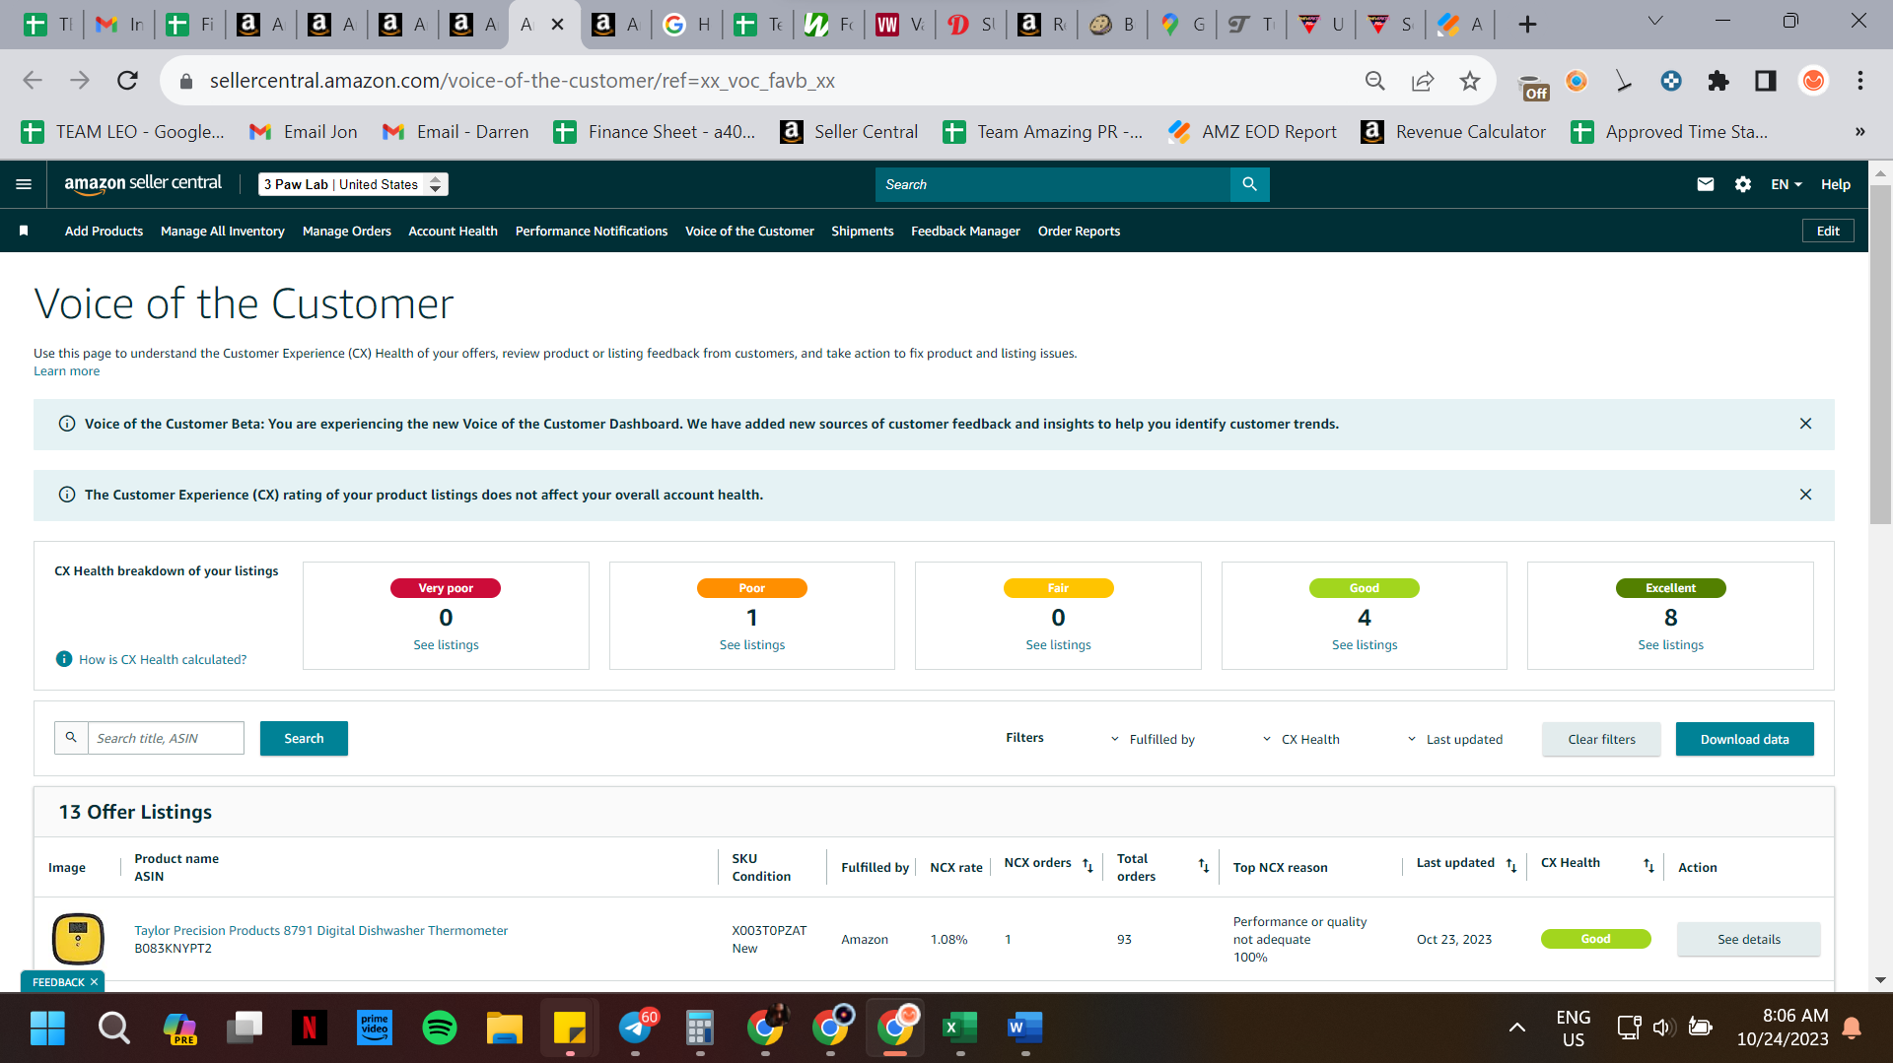This screenshot has height=1063, width=1893.
Task: Open Shipments in the navigation bar
Action: [x=862, y=231]
